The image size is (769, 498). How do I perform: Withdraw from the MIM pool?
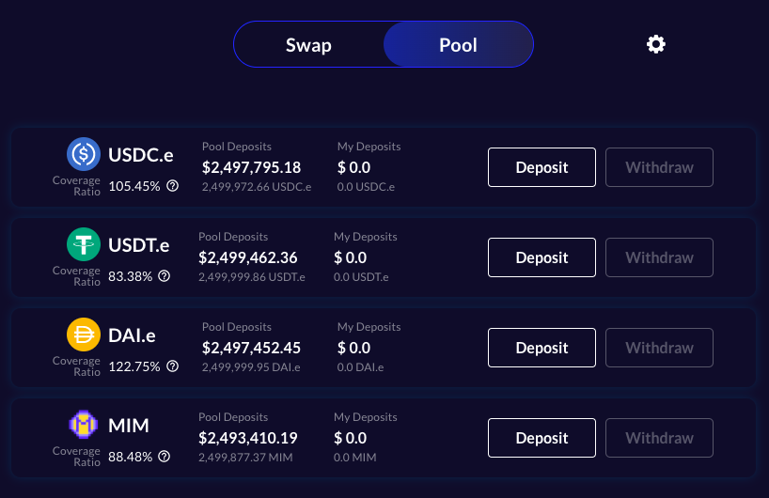pyautogui.click(x=659, y=438)
